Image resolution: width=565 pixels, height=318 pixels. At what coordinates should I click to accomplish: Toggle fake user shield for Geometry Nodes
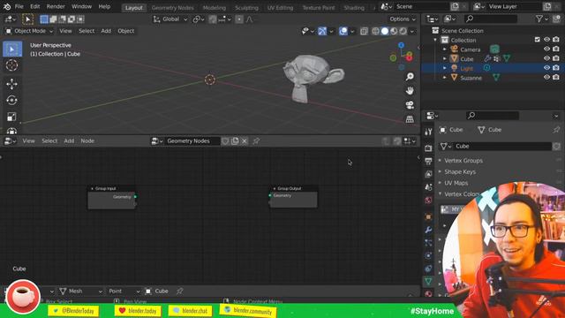click(225, 141)
